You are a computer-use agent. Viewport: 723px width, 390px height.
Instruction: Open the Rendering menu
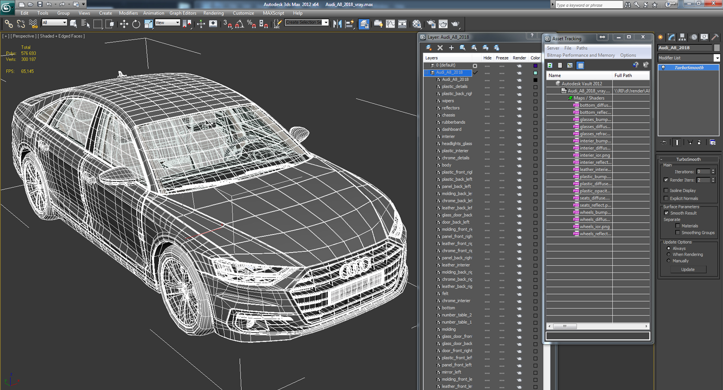click(x=213, y=13)
